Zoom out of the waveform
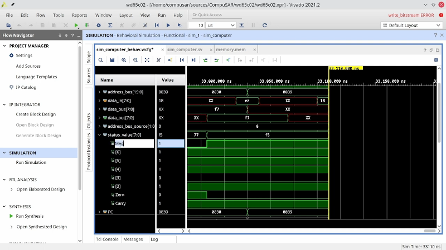Viewport: 446px width, 250px height. 135,60
